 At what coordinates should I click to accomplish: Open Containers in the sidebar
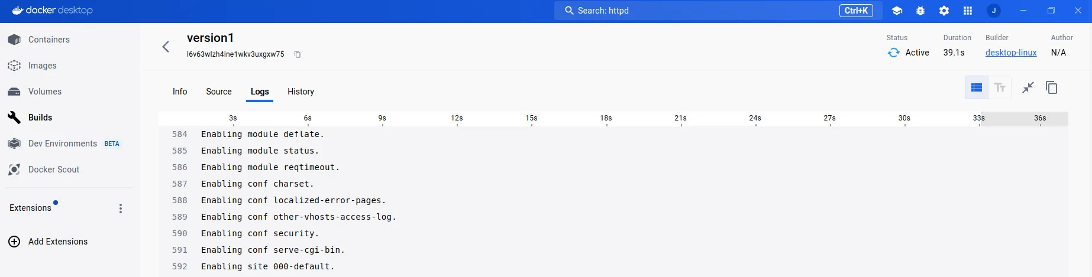click(49, 40)
